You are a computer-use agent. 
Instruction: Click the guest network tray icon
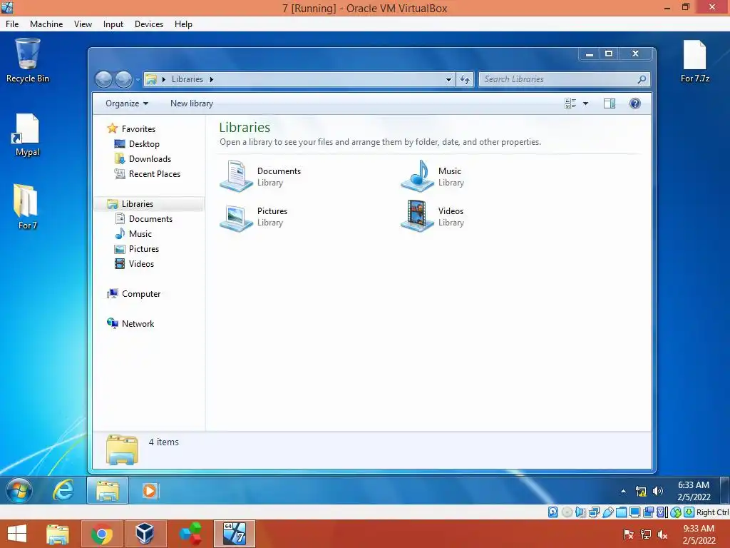pyautogui.click(x=641, y=491)
